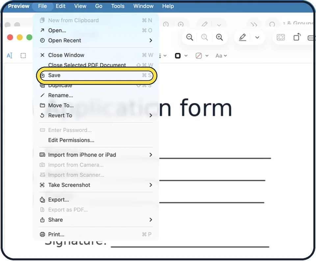This screenshot has height=261, width=316.
Task: Select Close Selected PDF Document item
Action: coord(96,65)
